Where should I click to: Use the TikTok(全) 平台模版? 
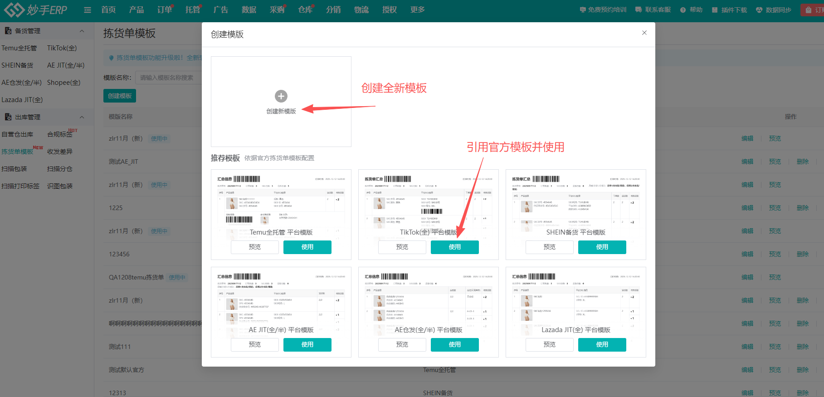tap(455, 247)
